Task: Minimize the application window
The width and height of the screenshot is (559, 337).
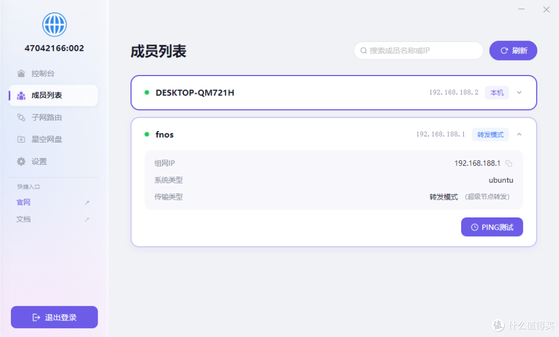Action: click(521, 9)
